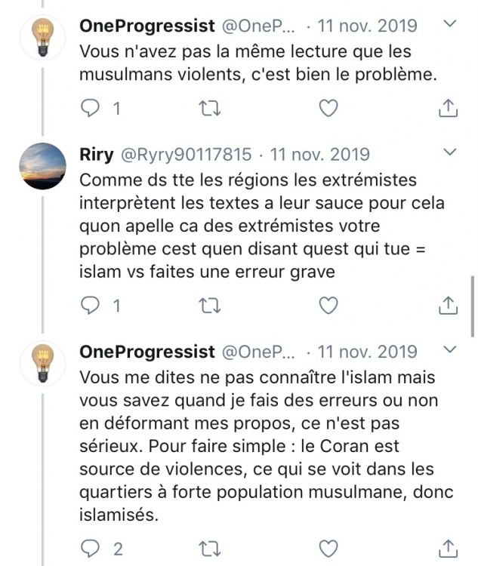Share the last OneProgressist tweet
The height and width of the screenshot is (566, 478).
pos(448,547)
